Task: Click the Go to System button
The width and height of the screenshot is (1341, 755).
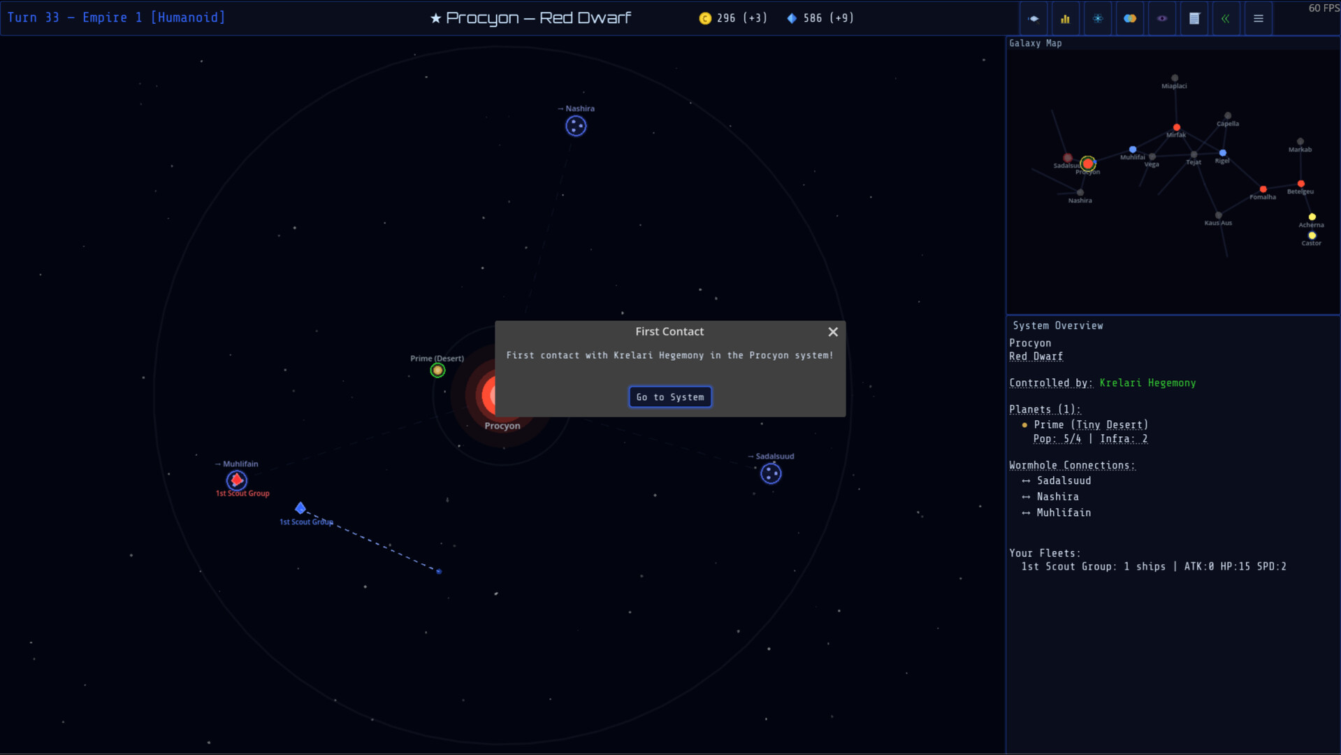Action: click(x=669, y=397)
